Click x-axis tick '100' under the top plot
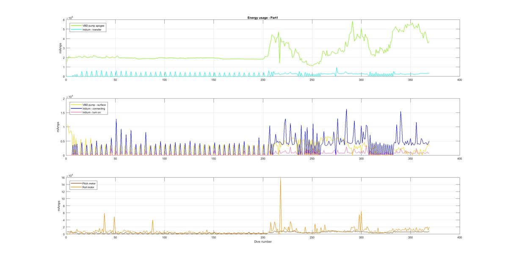 165,79
